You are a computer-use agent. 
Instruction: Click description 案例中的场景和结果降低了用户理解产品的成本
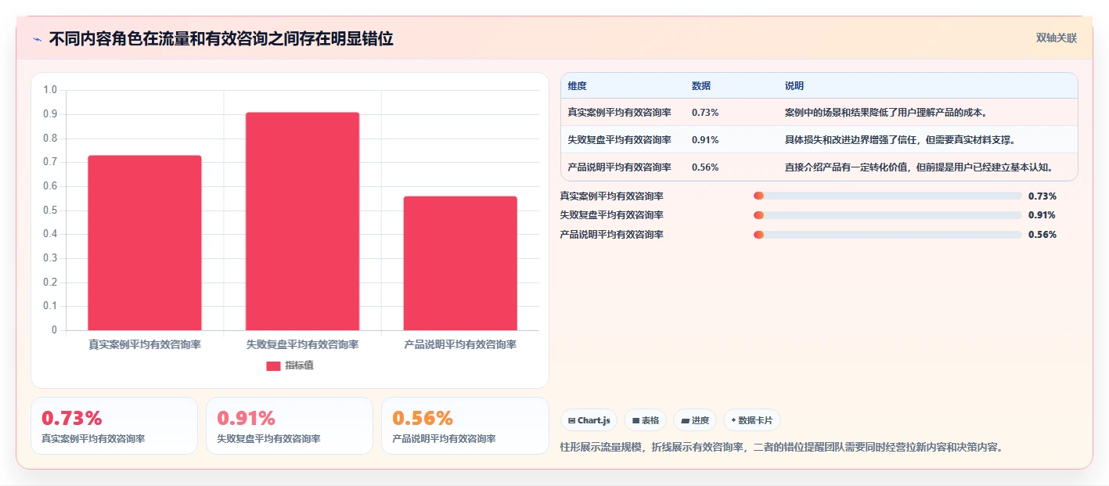pyautogui.click(x=886, y=113)
